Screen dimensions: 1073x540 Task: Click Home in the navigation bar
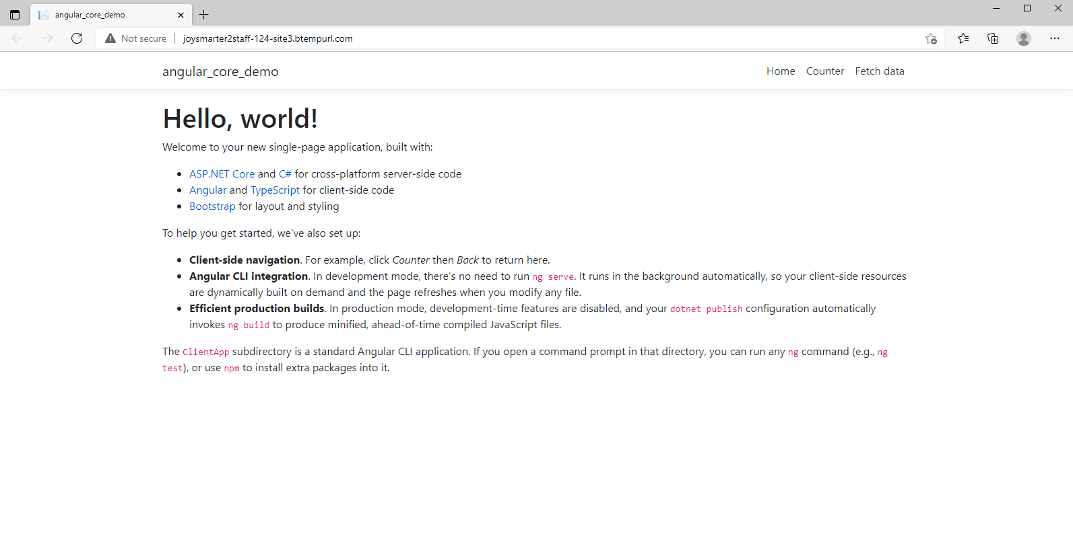pos(780,71)
